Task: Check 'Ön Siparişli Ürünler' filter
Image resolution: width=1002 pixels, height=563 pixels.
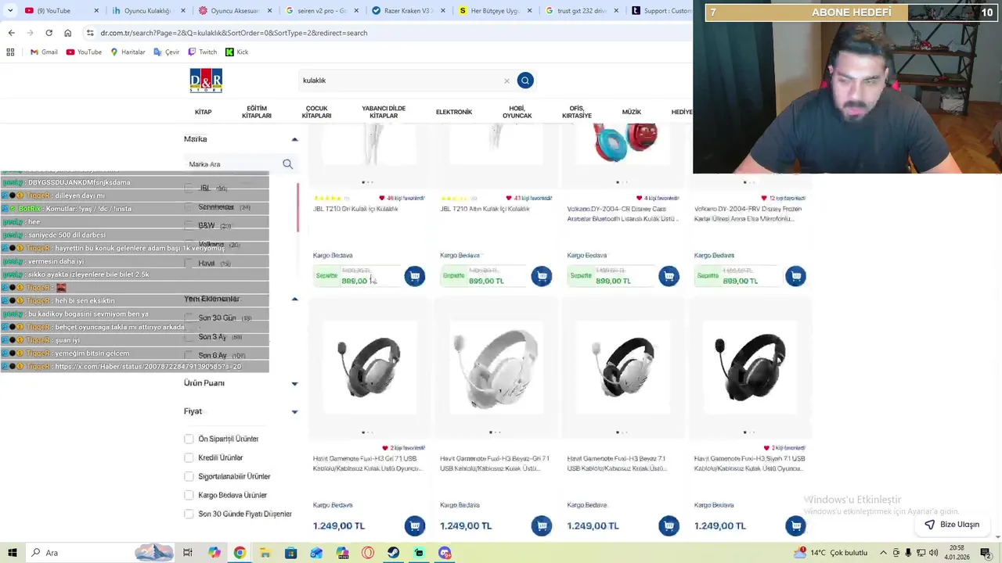Action: (189, 439)
